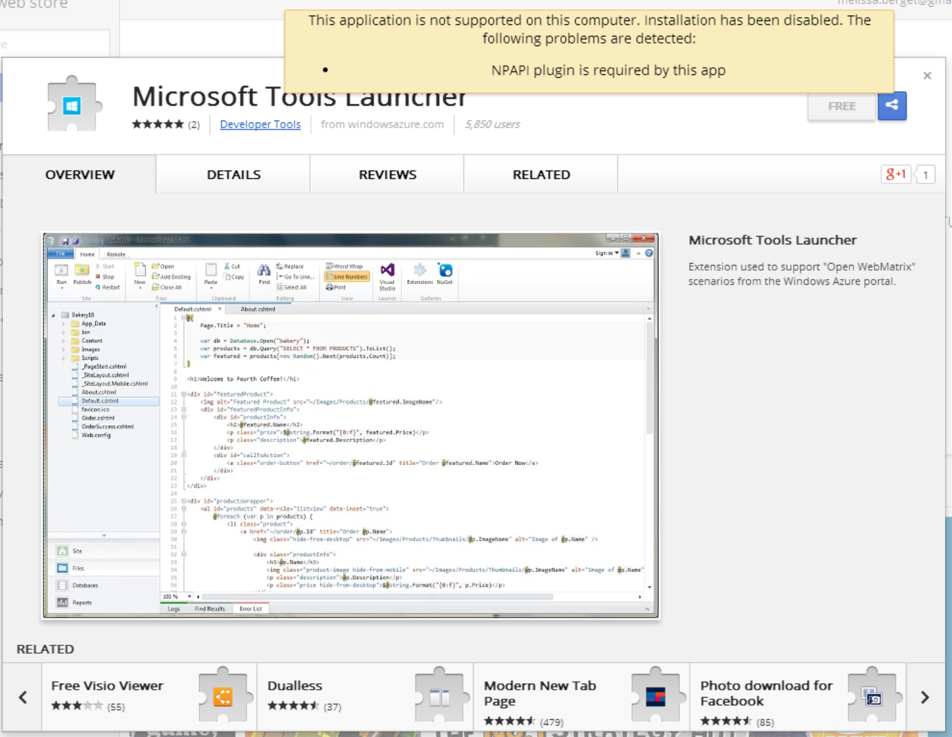Open the Modern New Tab Page extension

click(581, 697)
